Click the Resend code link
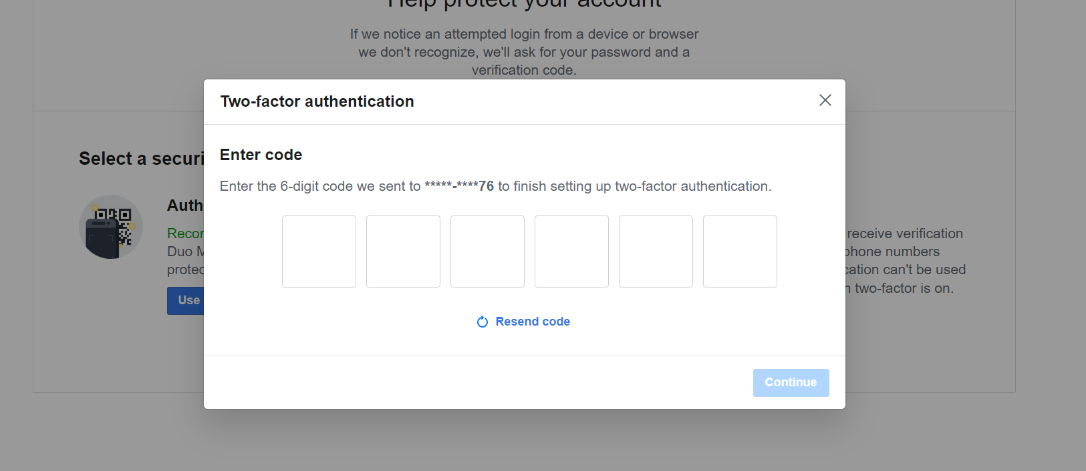1086x471 pixels. click(x=533, y=322)
